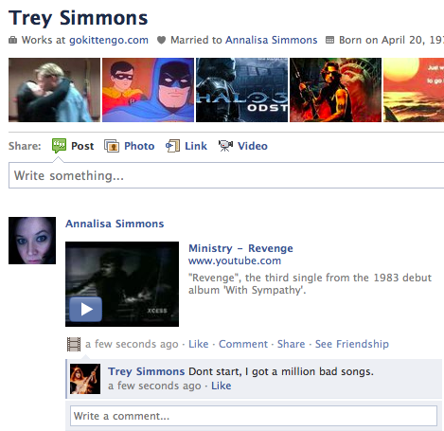Click the Write something status field
This screenshot has height=431, width=444.
226,175
